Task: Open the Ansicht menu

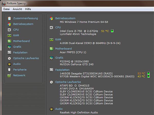Action: 17,9
